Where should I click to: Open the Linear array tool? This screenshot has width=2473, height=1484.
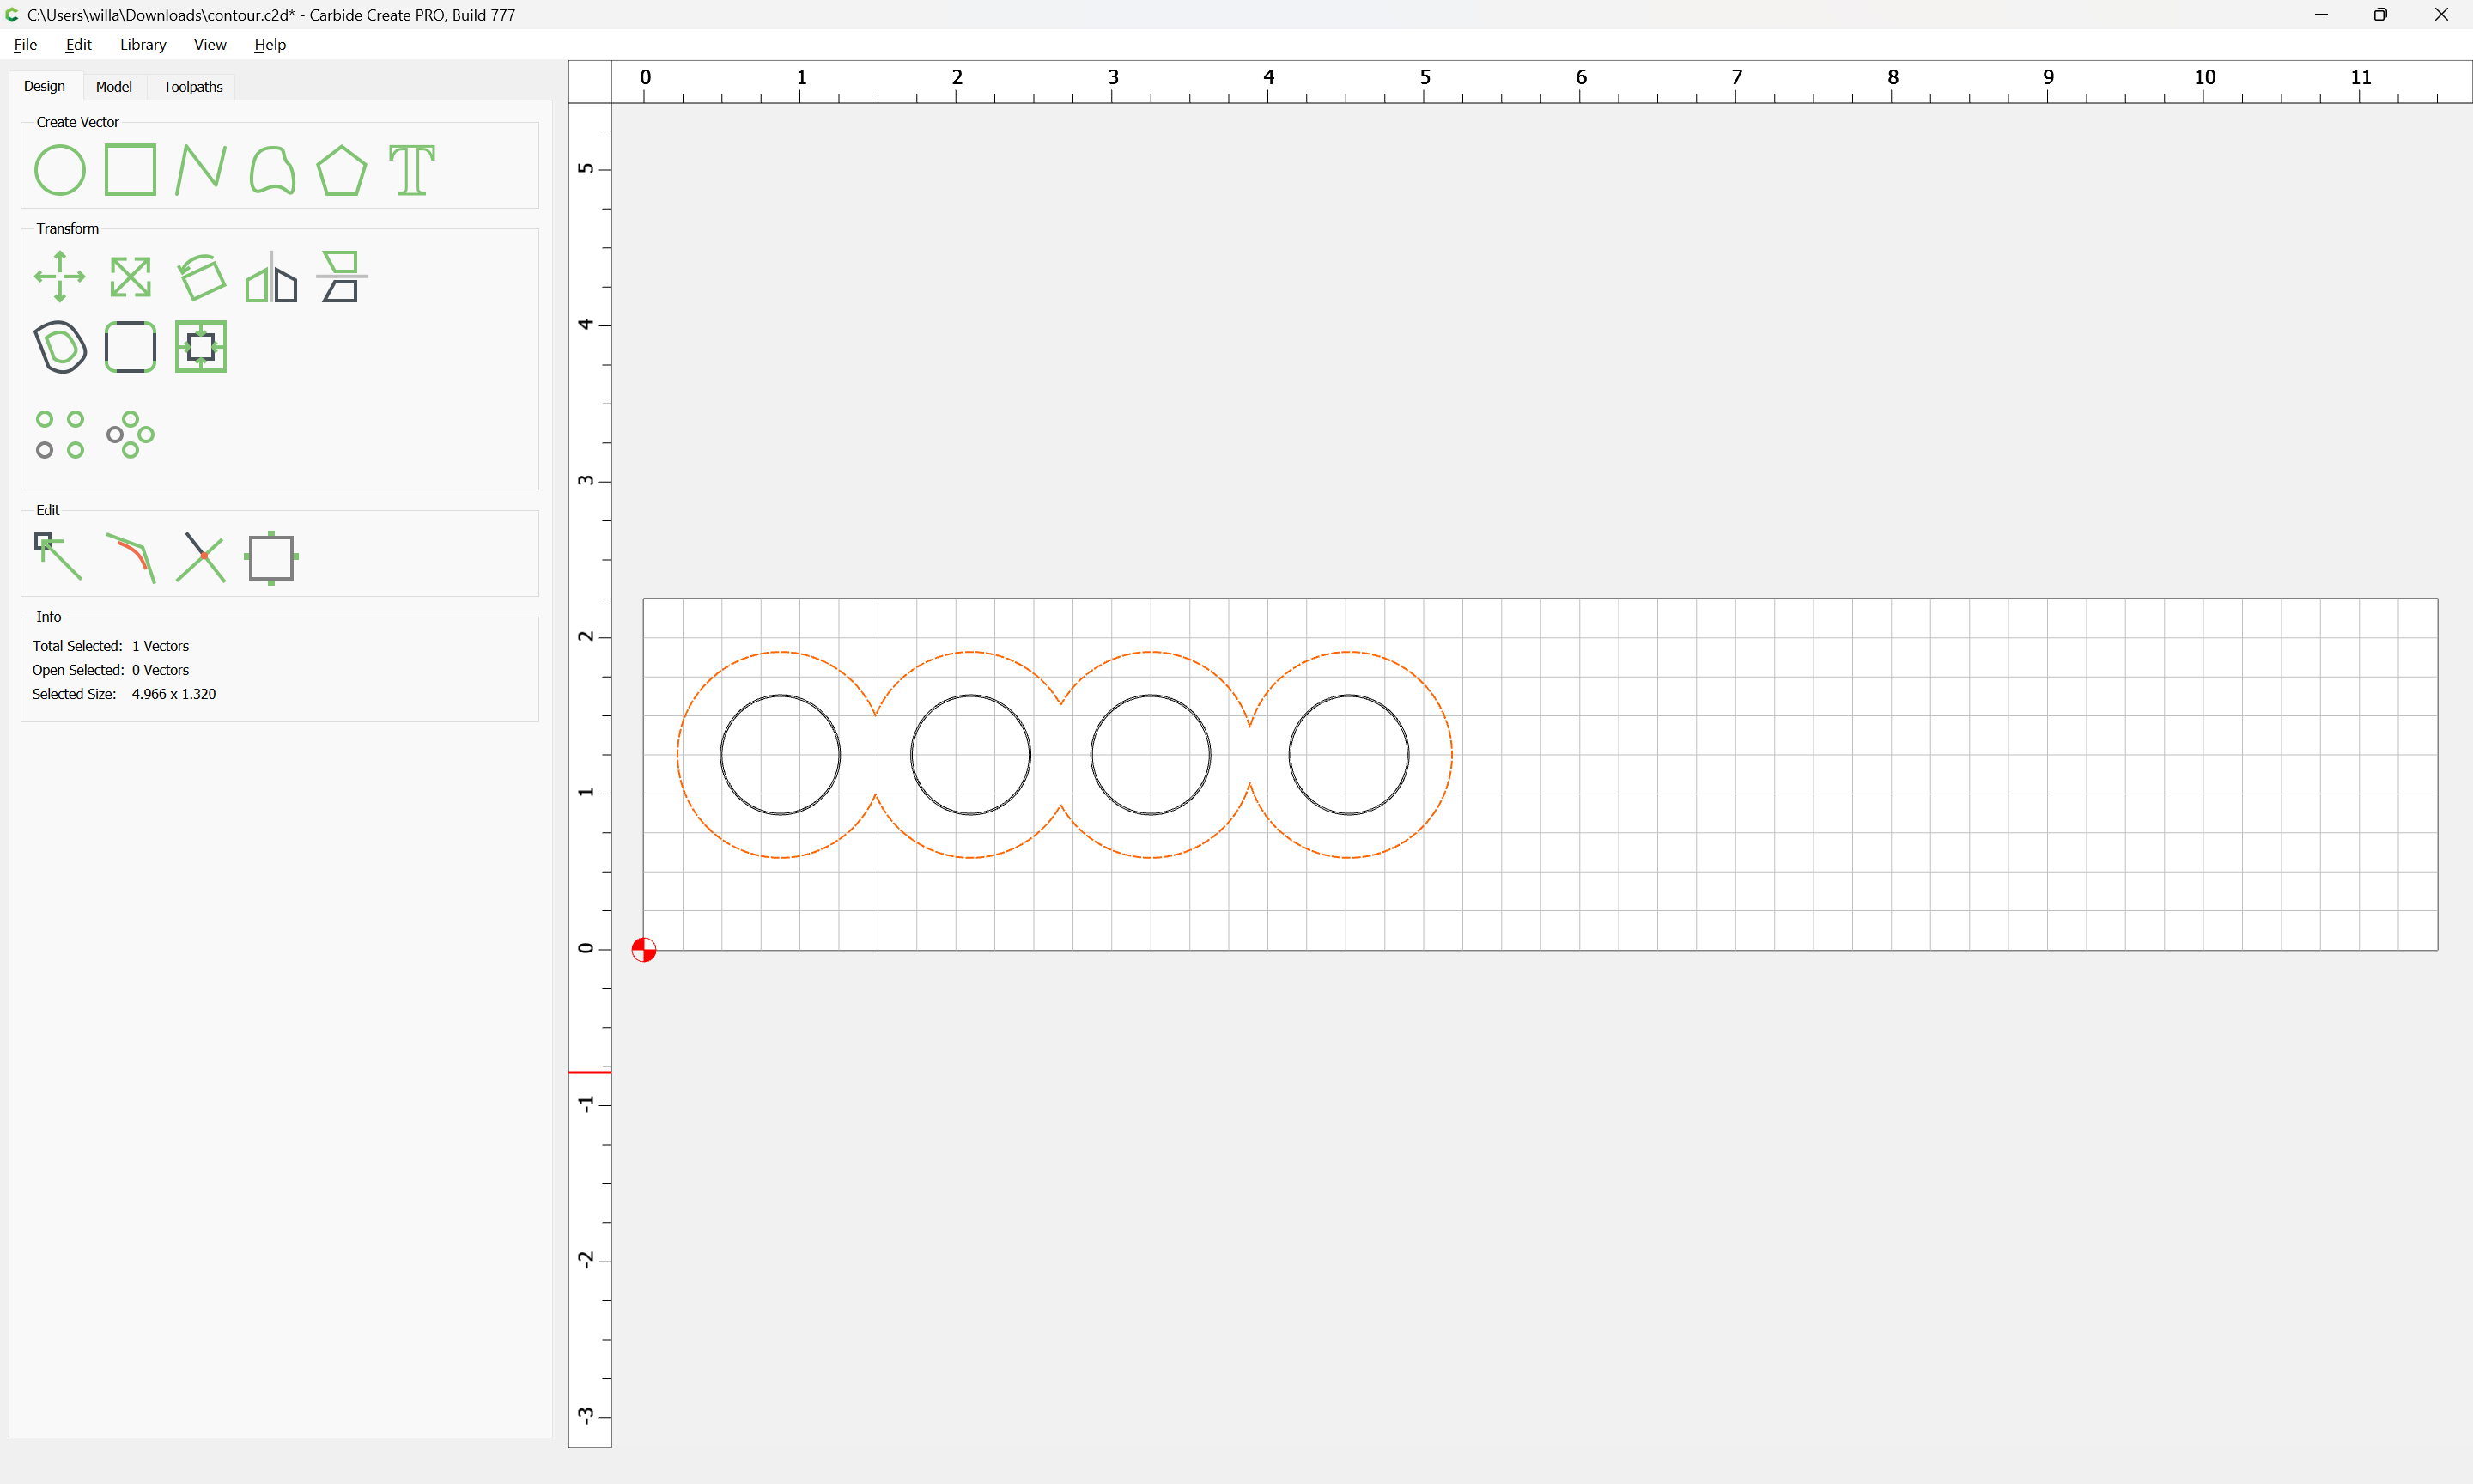coord(60,435)
